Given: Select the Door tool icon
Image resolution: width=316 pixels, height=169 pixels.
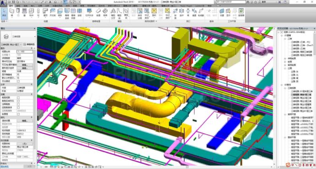Looking at the screenshot, I should (18, 12).
